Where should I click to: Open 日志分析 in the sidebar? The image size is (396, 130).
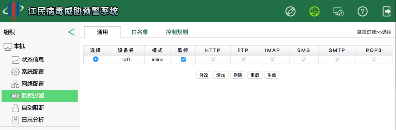[32, 120]
